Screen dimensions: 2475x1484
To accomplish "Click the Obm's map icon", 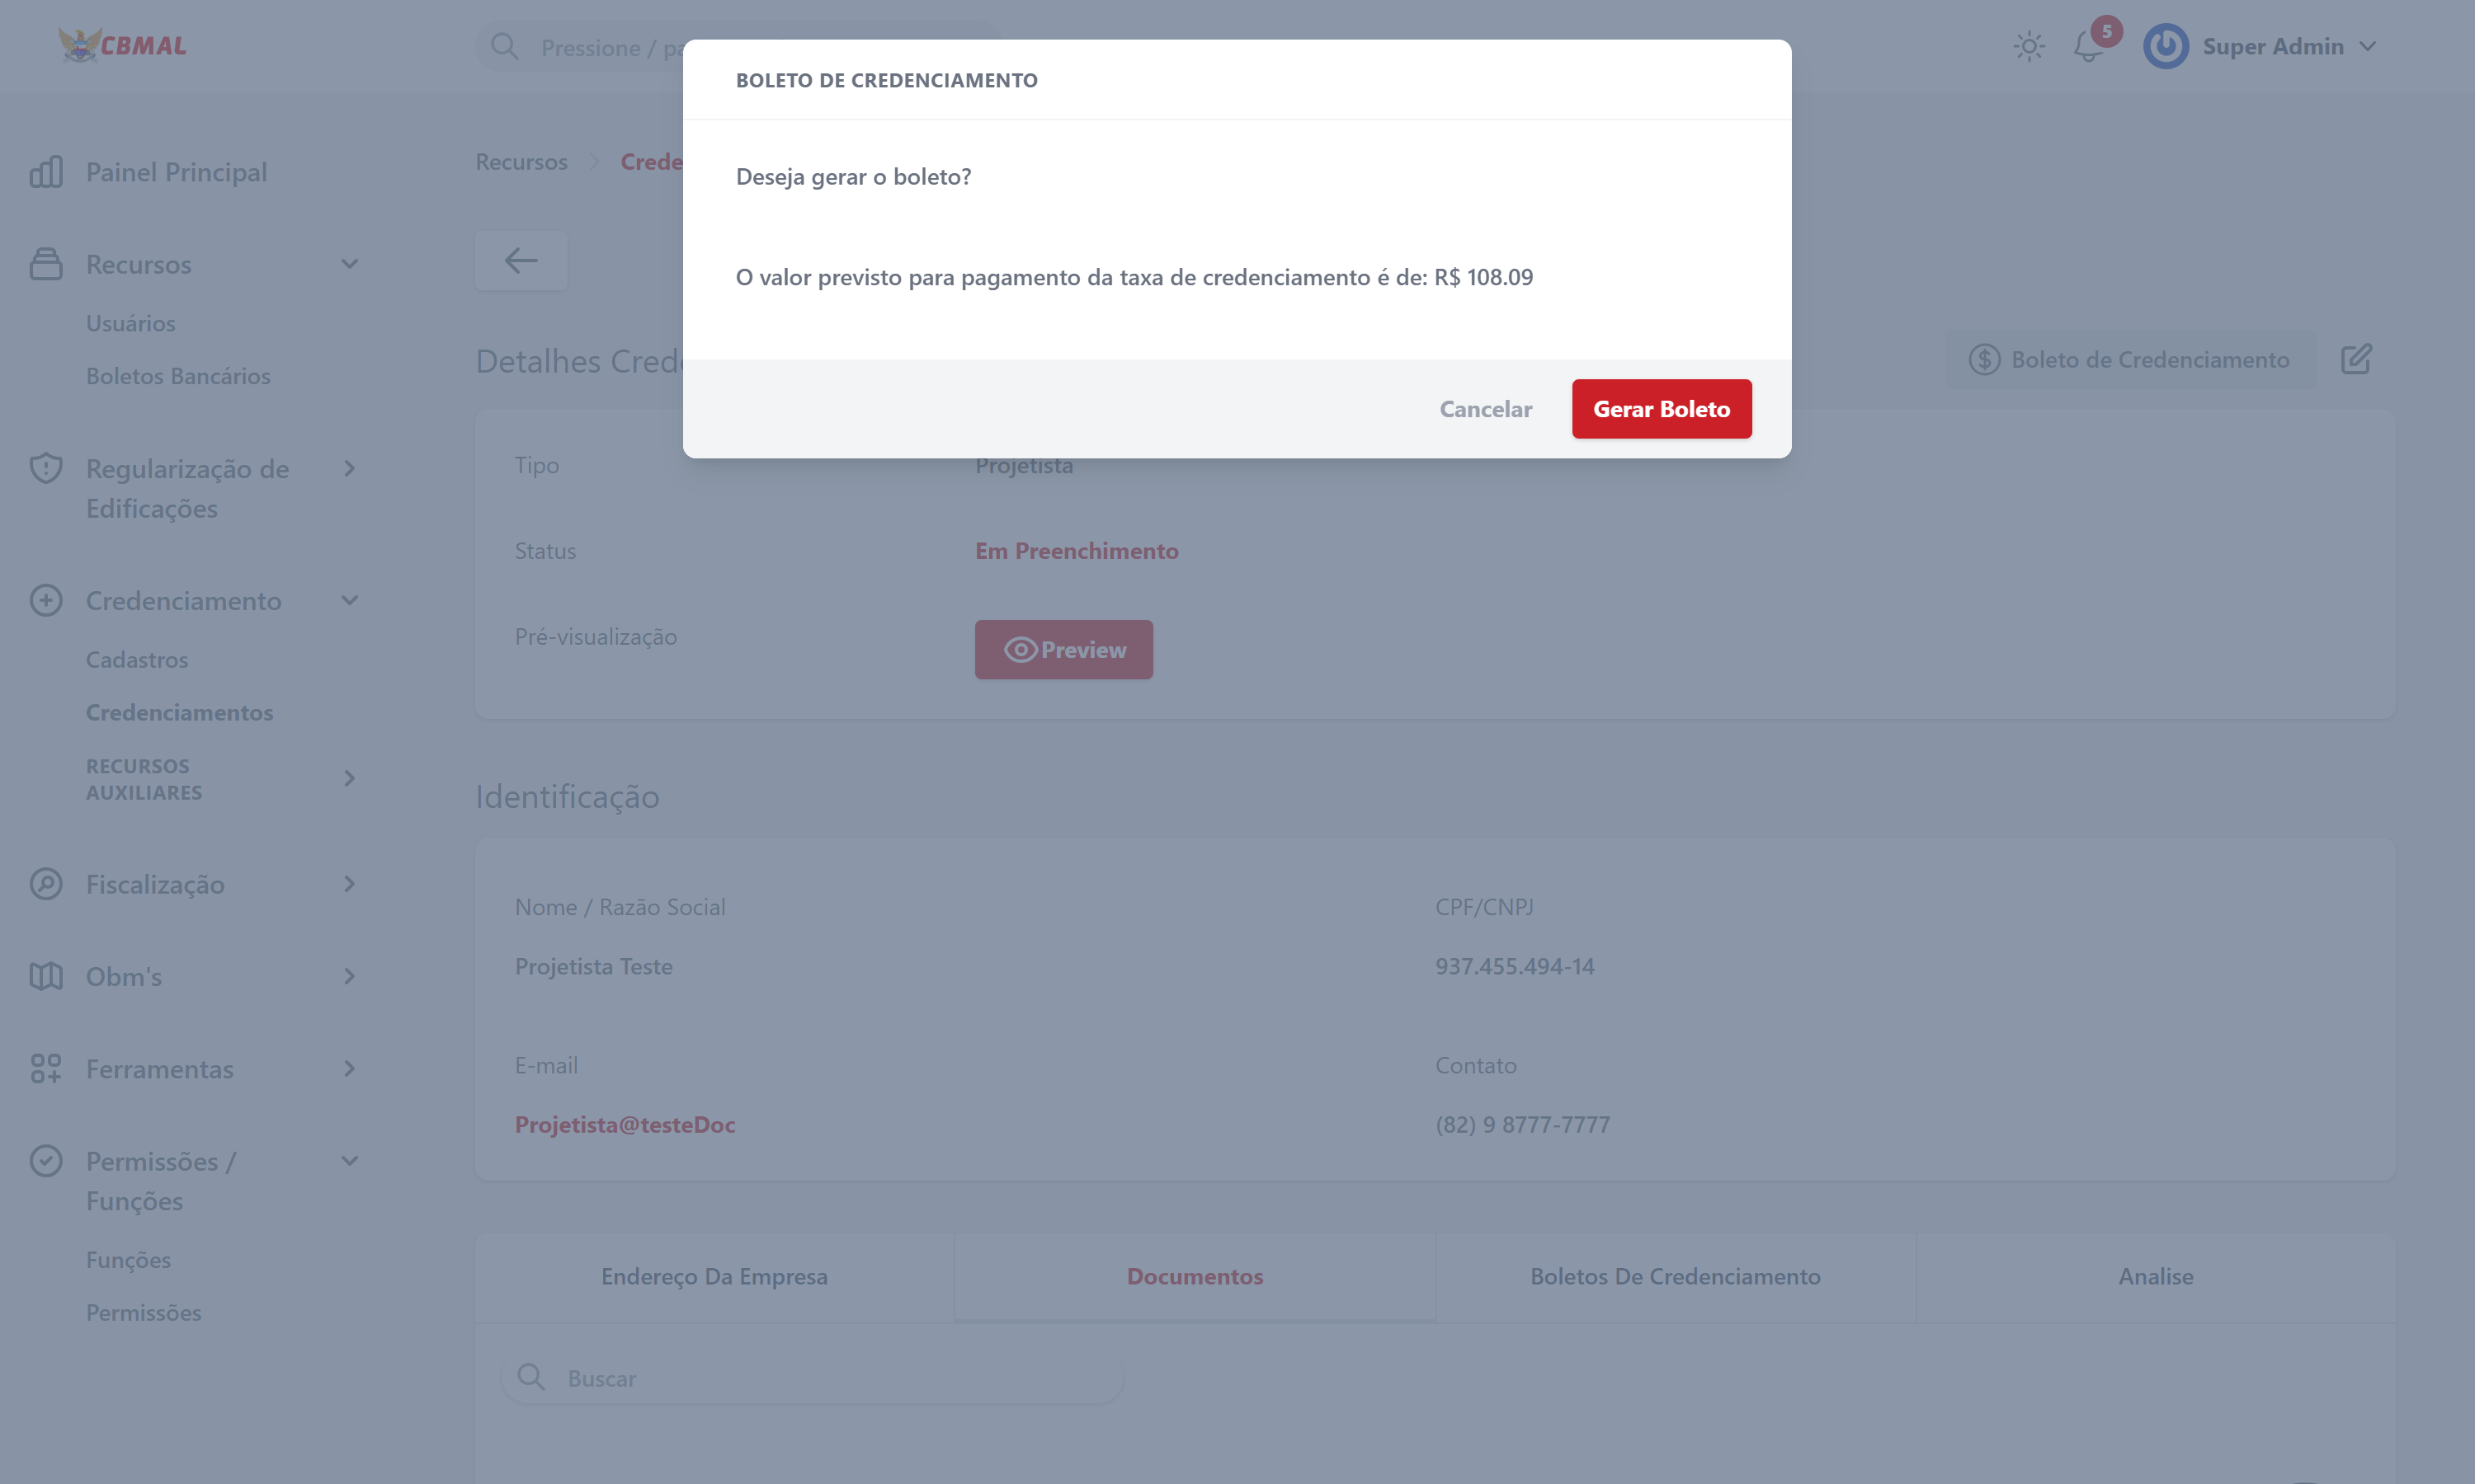I will [x=46, y=976].
